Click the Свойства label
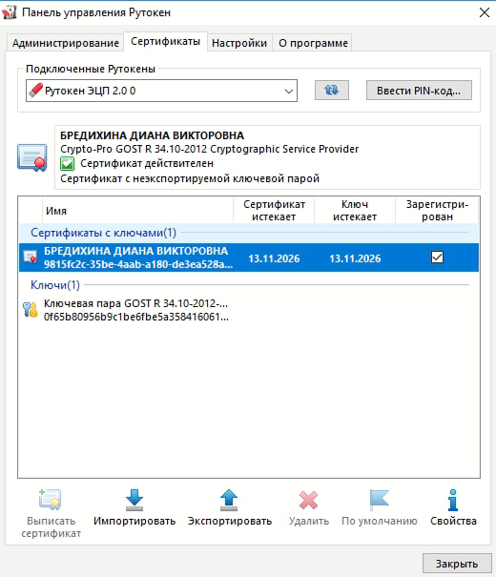Screen dimensions: 496x577 click(x=453, y=521)
